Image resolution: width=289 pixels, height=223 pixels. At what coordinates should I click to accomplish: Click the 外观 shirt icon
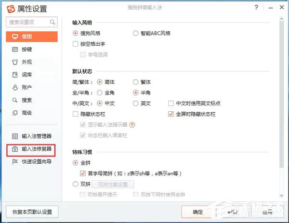pos(15,62)
